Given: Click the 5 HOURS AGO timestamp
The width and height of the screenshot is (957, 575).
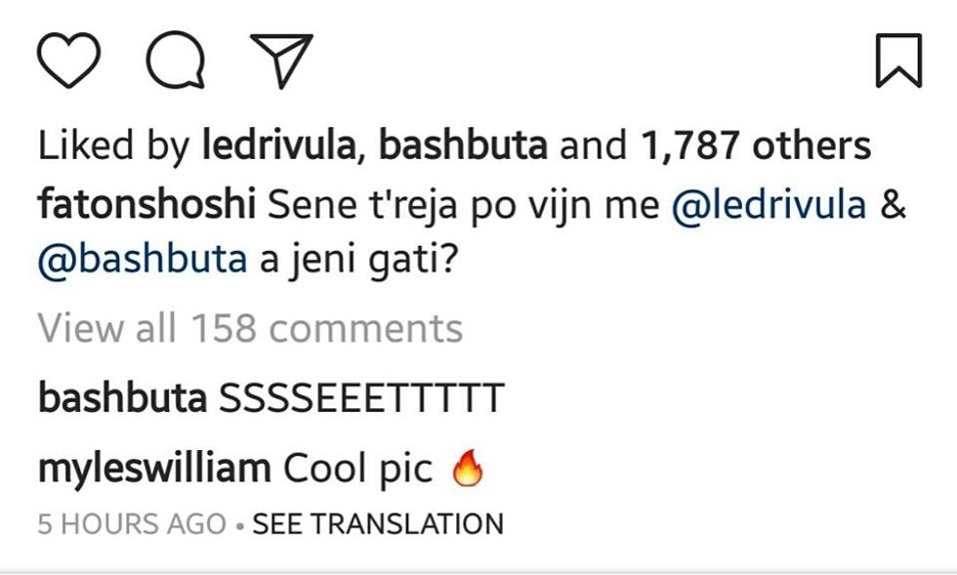Looking at the screenshot, I should pyautogui.click(x=132, y=524).
